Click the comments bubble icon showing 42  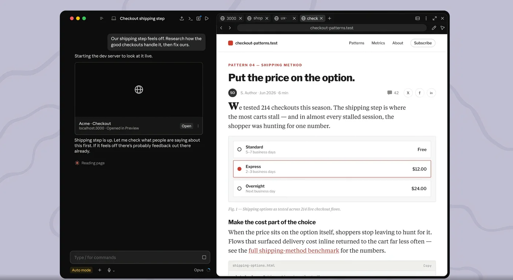coord(390,93)
